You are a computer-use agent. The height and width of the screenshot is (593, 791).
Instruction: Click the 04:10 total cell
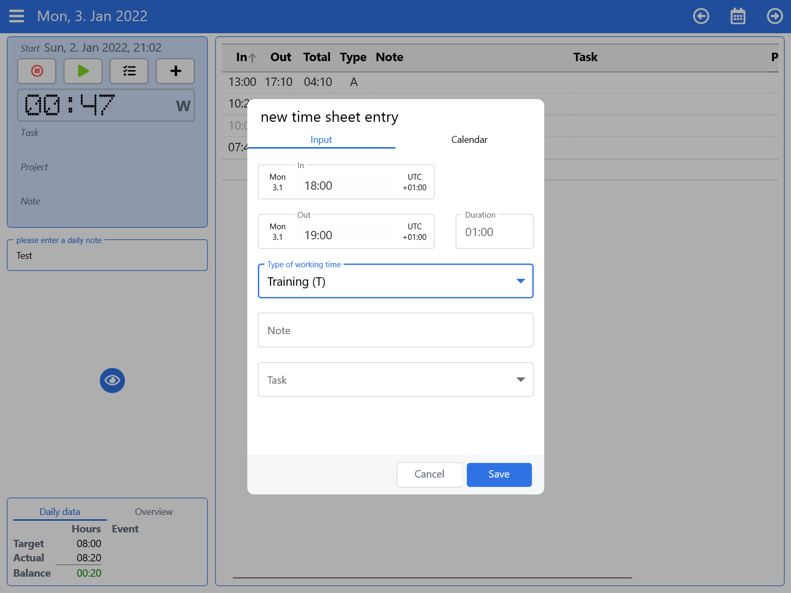tap(318, 82)
